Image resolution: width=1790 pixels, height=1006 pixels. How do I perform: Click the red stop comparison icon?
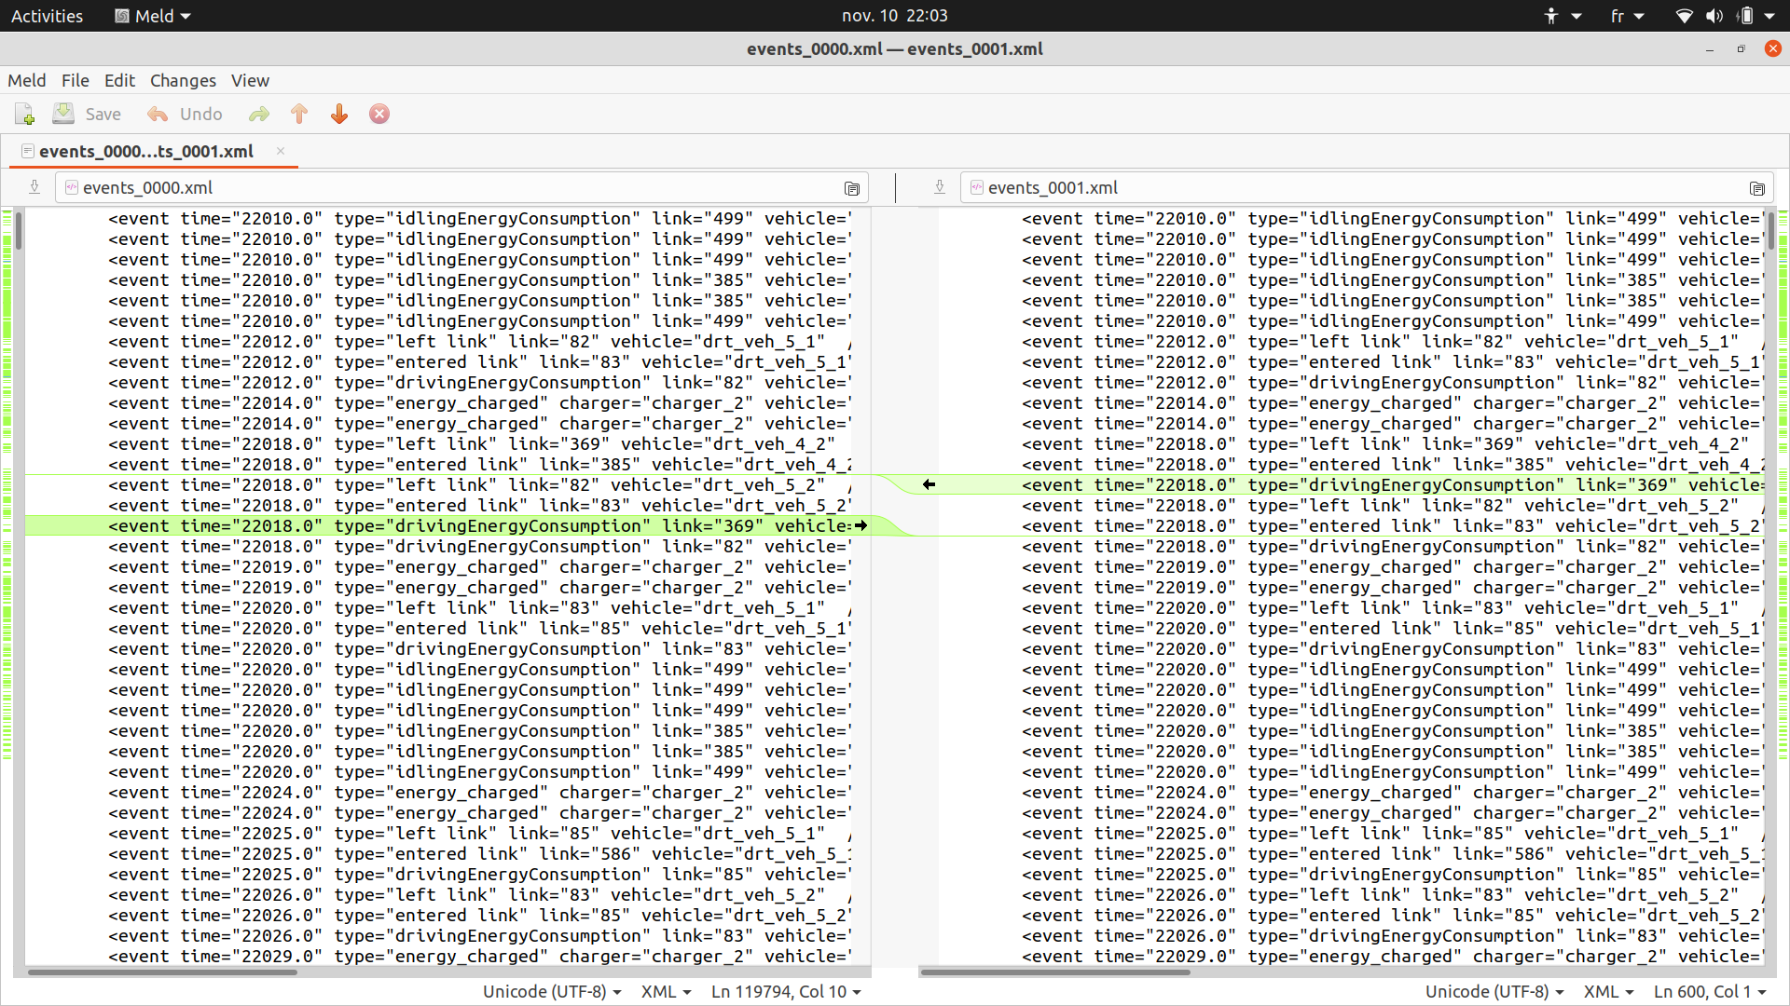379,113
